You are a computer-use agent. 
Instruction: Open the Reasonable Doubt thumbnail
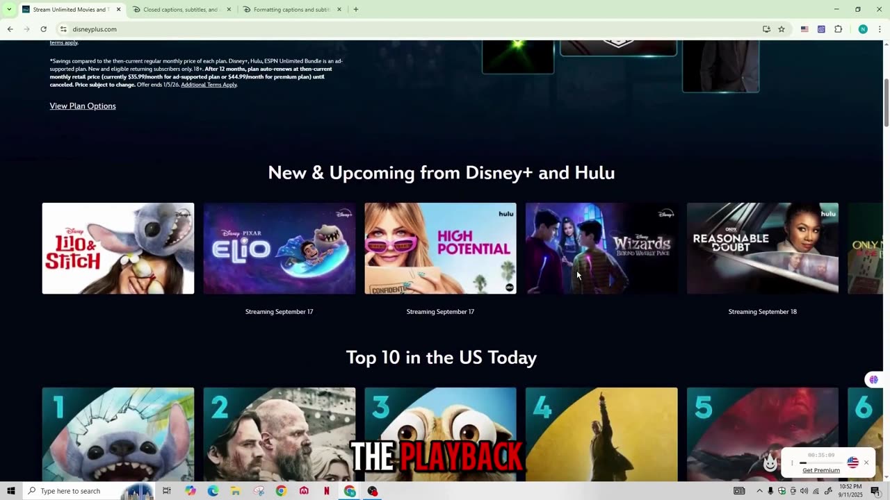click(x=763, y=248)
